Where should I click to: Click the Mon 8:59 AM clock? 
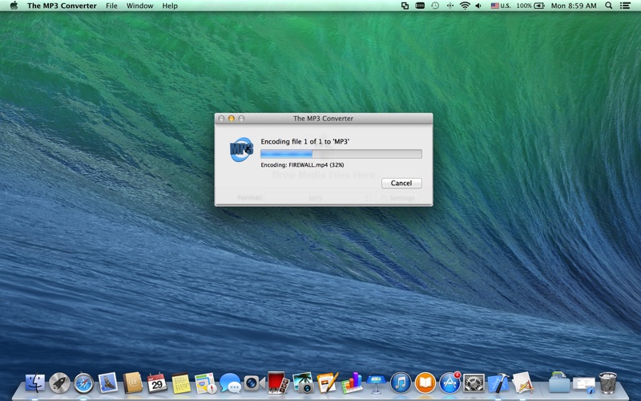point(574,6)
